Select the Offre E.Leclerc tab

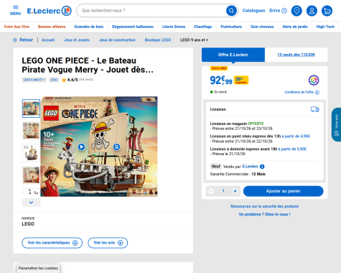tap(233, 55)
